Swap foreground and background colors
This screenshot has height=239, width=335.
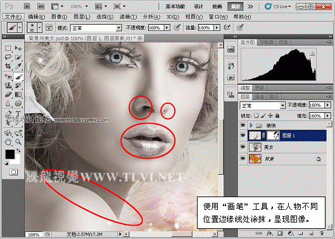click(18, 150)
